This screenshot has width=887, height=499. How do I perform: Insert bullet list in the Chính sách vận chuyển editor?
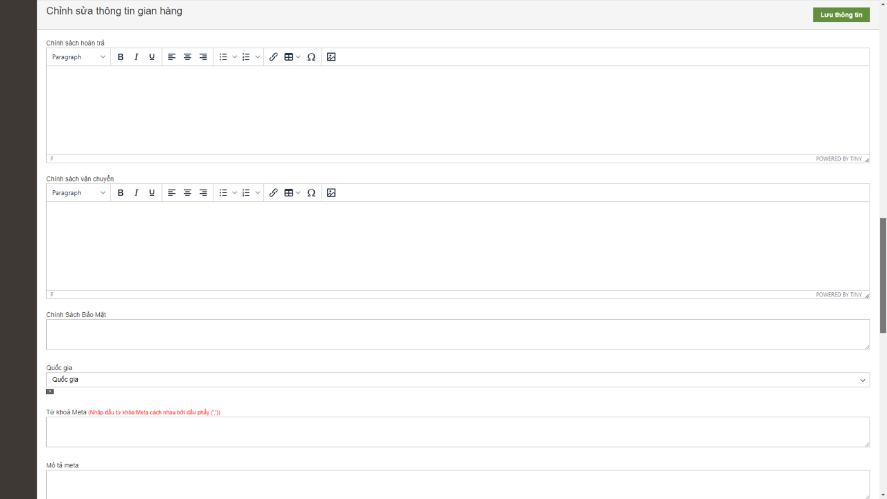(x=223, y=193)
